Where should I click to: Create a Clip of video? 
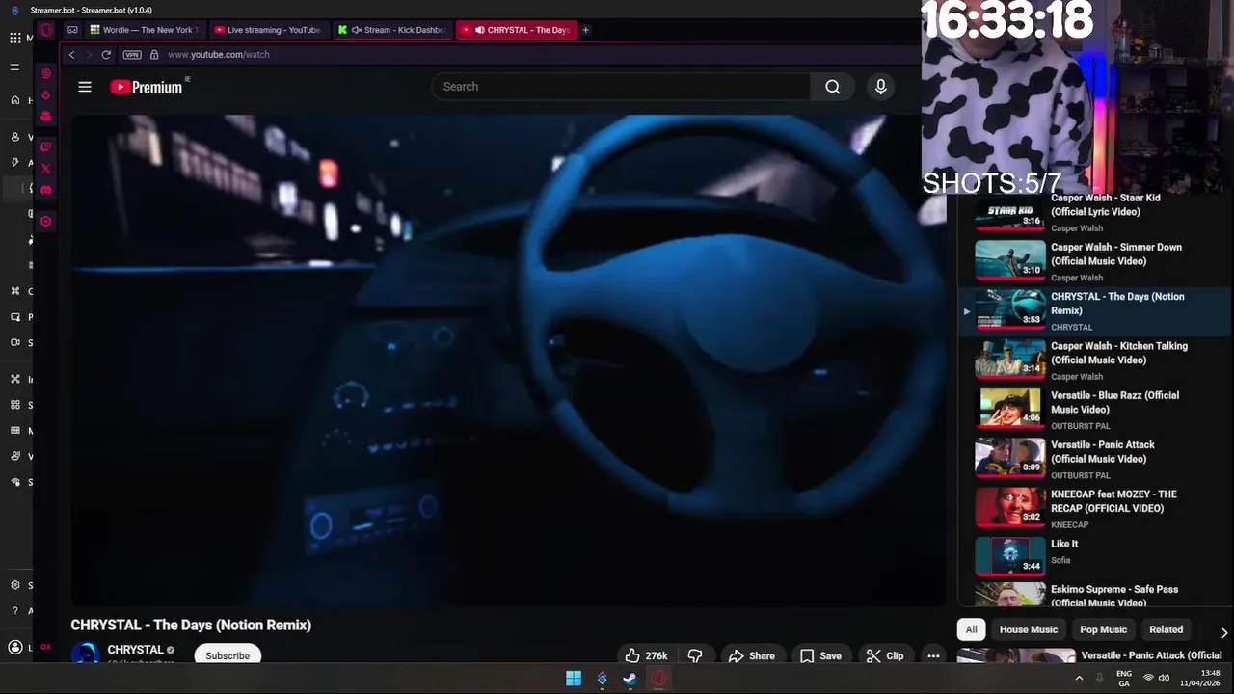pyautogui.click(x=885, y=655)
